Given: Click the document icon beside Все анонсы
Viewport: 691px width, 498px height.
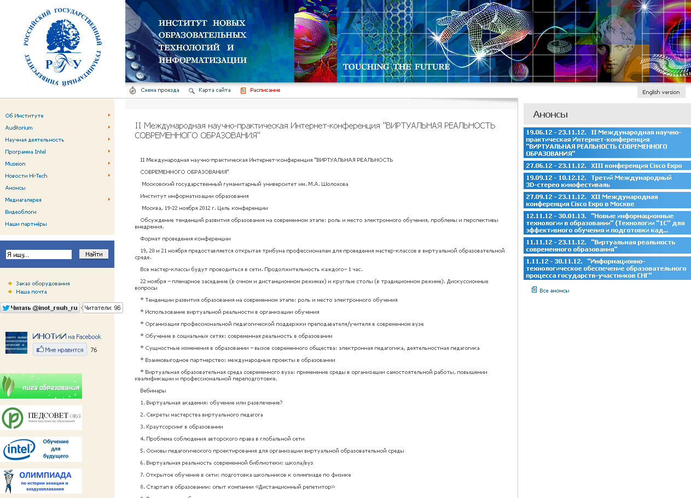Looking at the screenshot, I should pyautogui.click(x=534, y=290).
